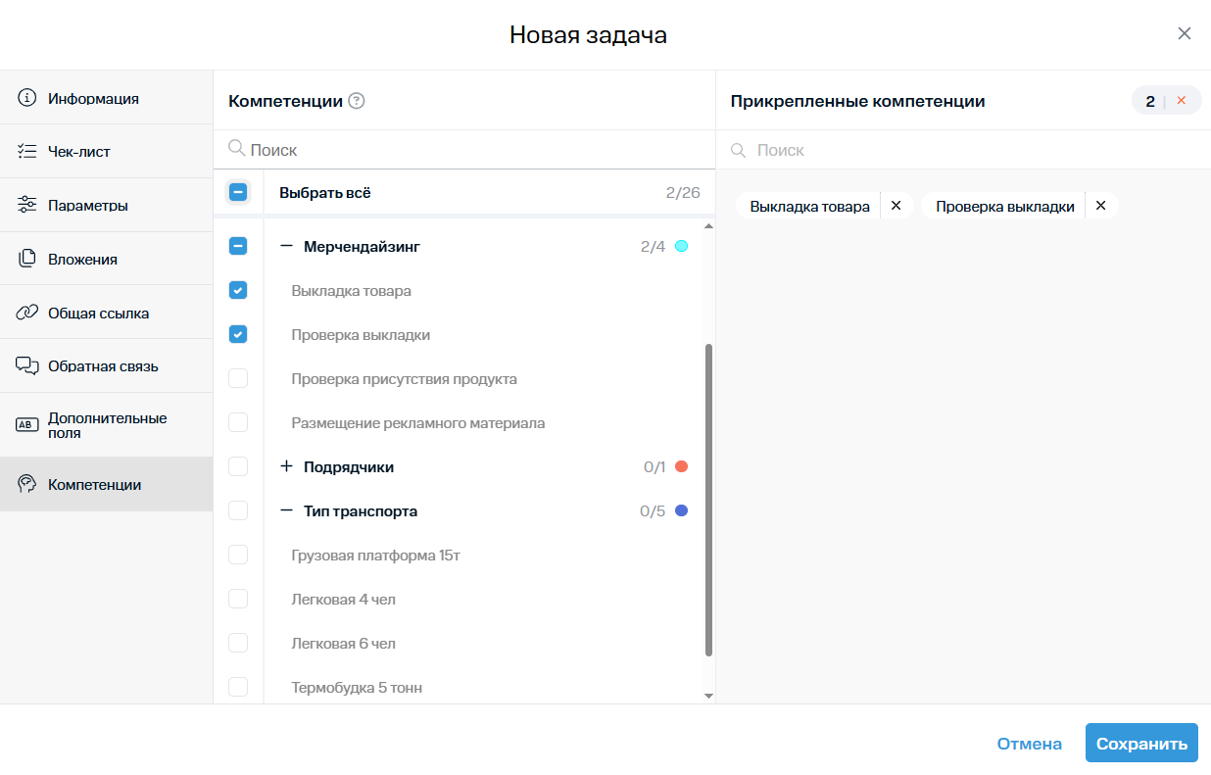Toggle the Выбрать всё checkbox
Image resolution: width=1211 pixels, height=775 pixels.
pos(238,193)
